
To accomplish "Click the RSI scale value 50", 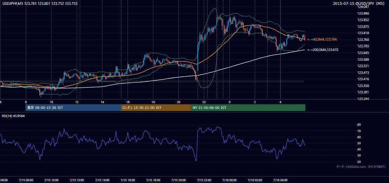I will 359,143.
